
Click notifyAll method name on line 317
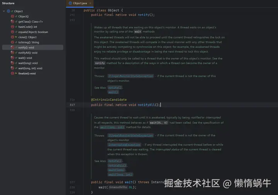tap(146, 105)
